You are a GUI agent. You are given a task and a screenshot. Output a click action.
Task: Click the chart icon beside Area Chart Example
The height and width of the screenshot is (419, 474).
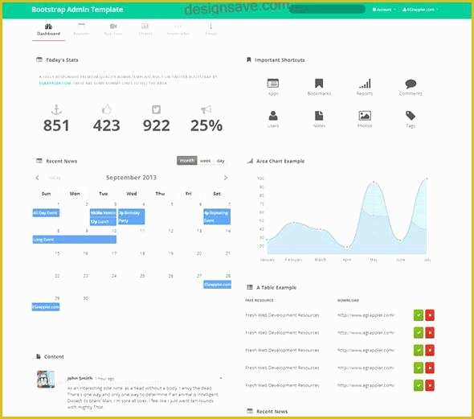click(250, 161)
